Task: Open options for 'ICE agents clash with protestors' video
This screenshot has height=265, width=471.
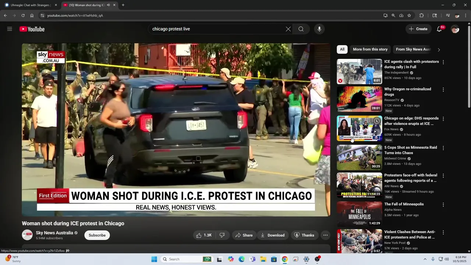Action: point(443,62)
